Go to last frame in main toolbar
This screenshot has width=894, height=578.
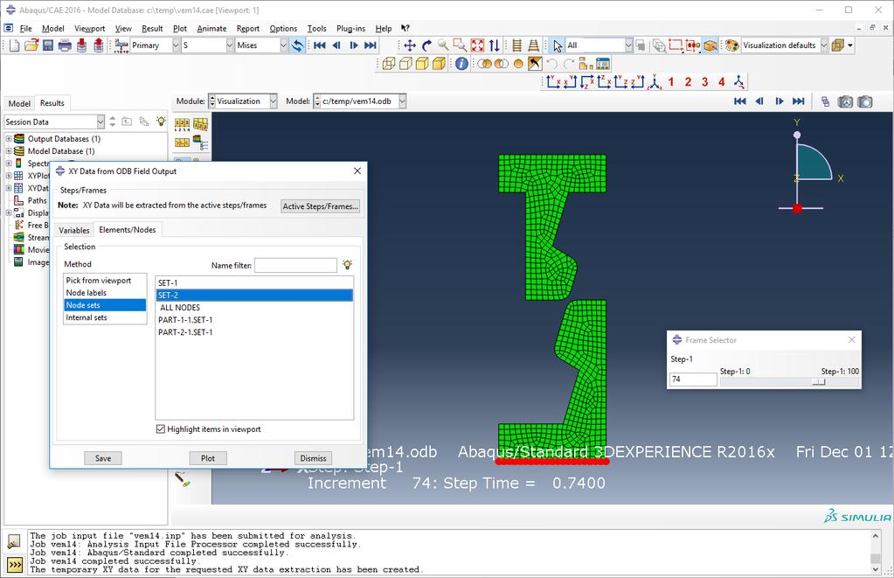click(371, 45)
